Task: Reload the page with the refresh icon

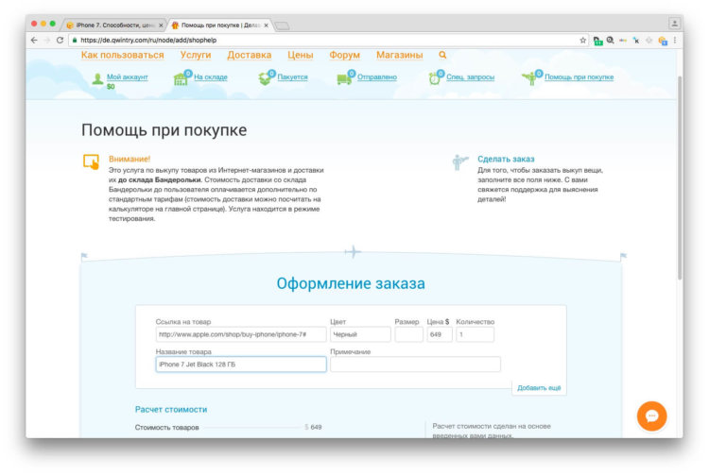Action: [60, 41]
